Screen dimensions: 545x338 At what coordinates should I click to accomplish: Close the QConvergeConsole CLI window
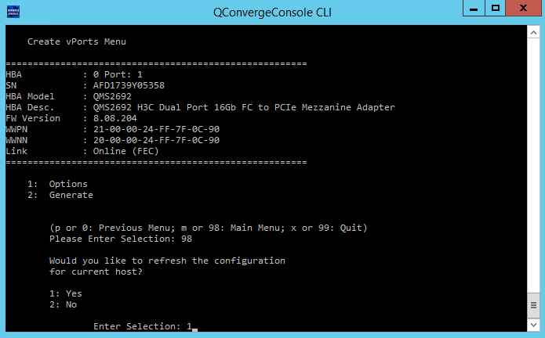523,9
